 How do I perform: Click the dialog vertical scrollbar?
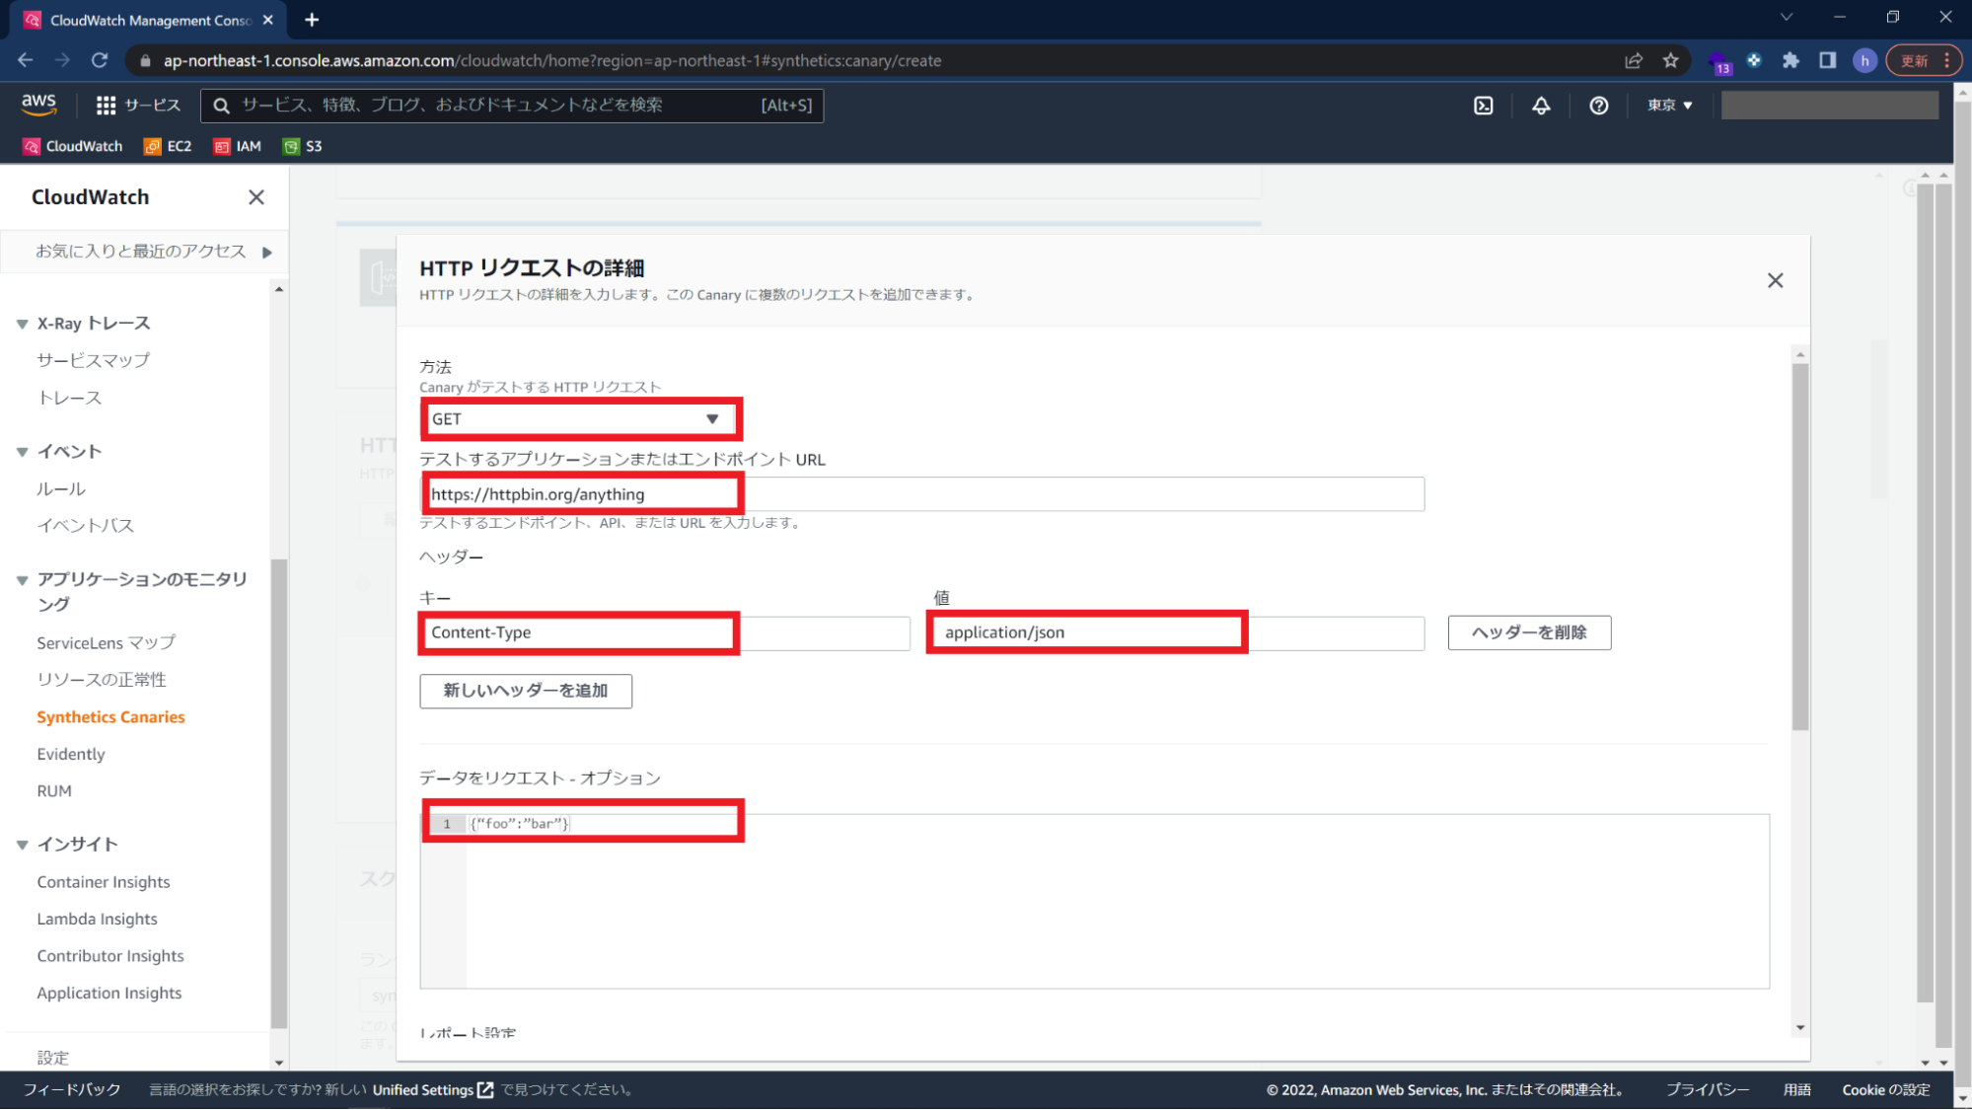[x=1800, y=548]
